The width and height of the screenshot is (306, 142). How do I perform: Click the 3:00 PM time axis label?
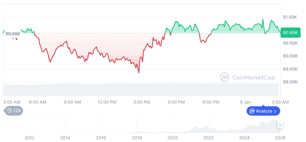142,102
